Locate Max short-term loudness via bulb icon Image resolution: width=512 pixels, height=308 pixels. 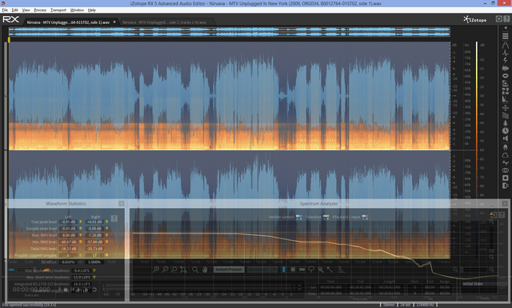tap(94, 278)
